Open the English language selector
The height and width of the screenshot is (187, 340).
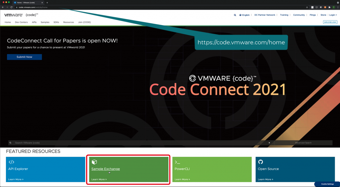[246, 15]
